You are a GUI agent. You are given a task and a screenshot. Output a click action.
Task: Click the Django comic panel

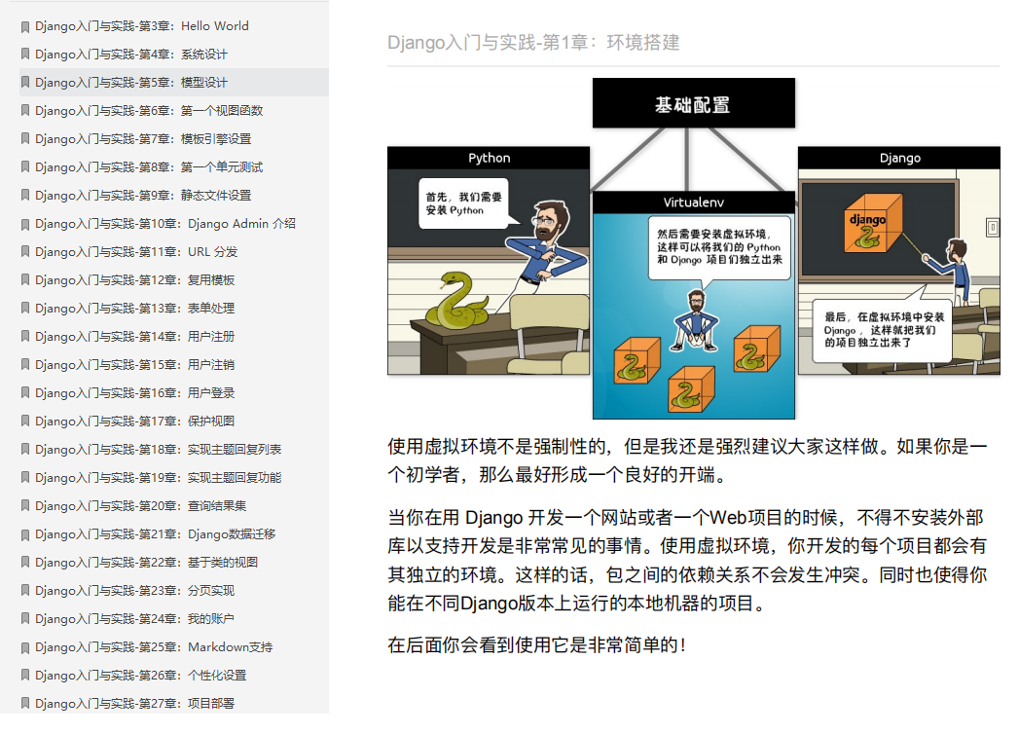898,261
